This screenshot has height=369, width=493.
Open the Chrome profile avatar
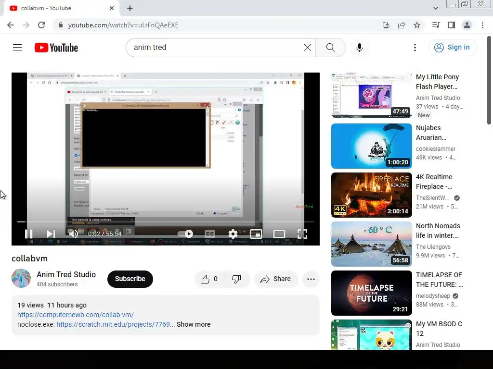tap(467, 25)
